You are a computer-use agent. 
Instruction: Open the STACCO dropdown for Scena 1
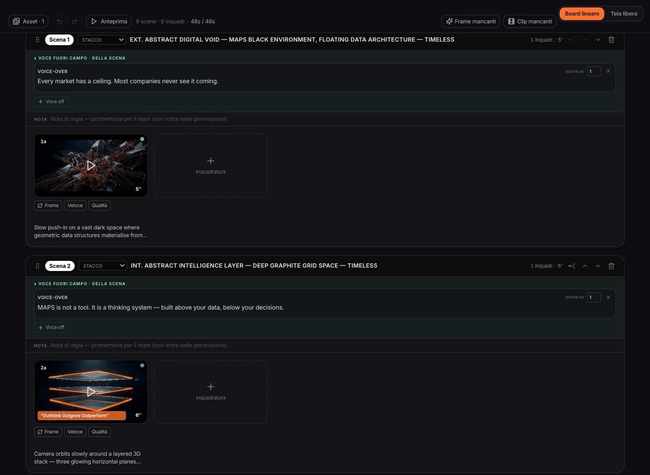click(102, 40)
